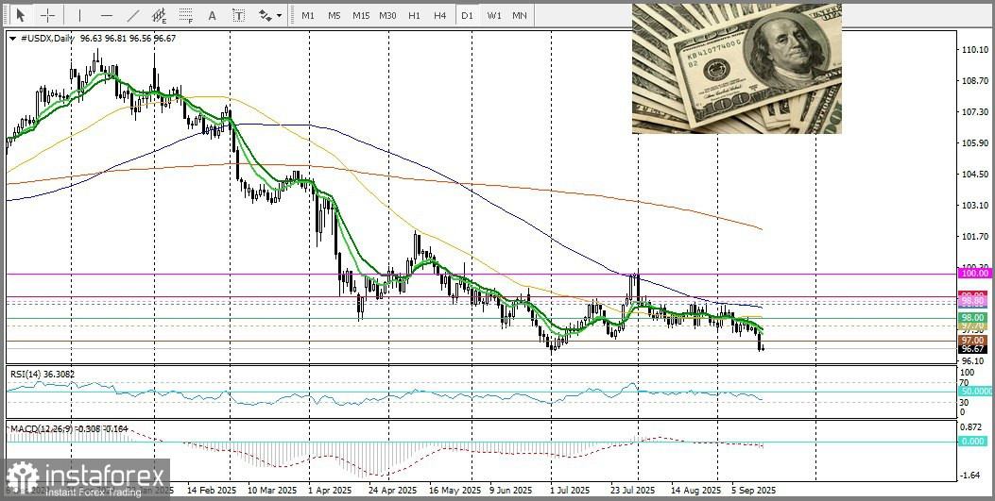The width and height of the screenshot is (995, 501).
Task: Choose the vertical line drawing tool
Action: [x=79, y=15]
